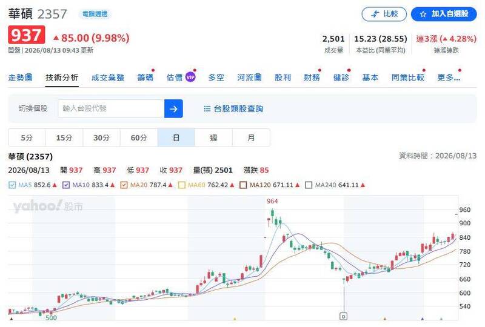Click the 964 high price label
This screenshot has width=485, height=327.
tap(272, 201)
